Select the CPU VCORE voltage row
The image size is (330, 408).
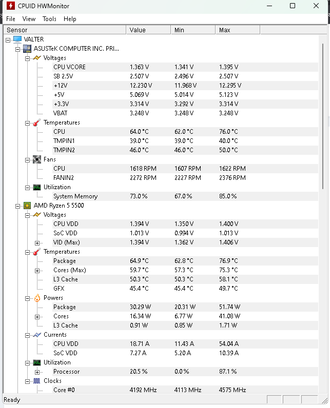[x=161, y=67]
